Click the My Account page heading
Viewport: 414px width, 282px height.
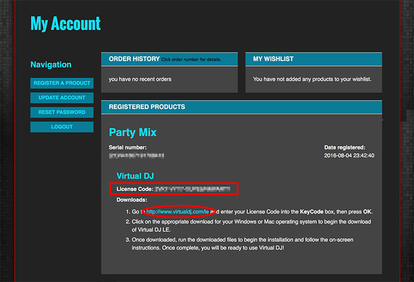65,24
